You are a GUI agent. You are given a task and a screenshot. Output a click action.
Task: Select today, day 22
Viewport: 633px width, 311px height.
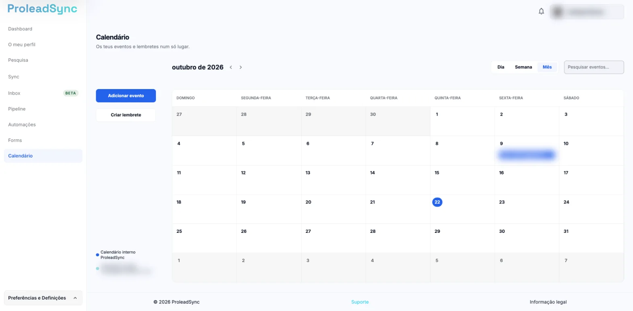click(437, 202)
